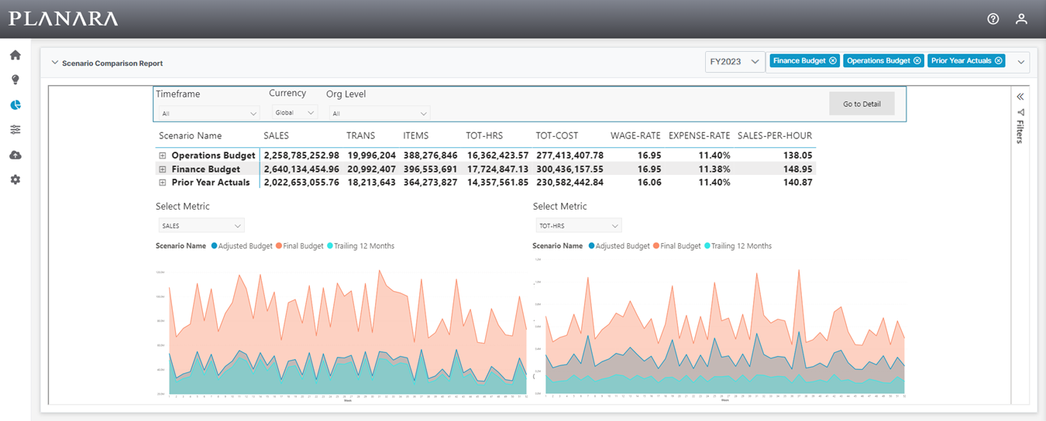Sort by the TOT-COST column header
The image size is (1046, 421).
(x=556, y=135)
